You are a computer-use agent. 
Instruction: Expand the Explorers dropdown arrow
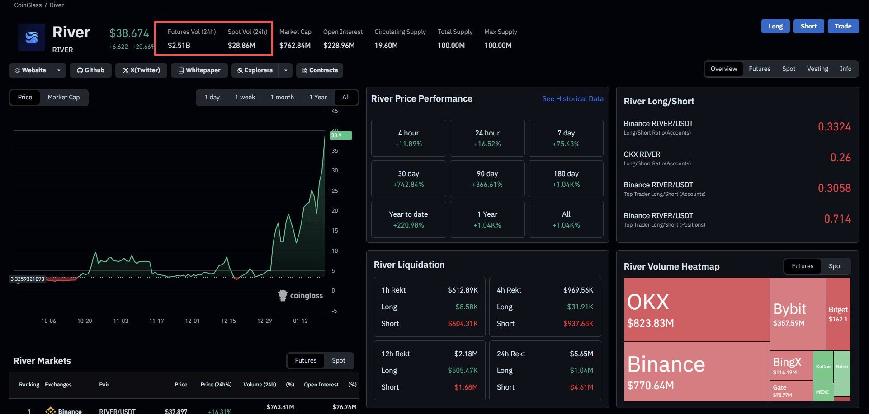pyautogui.click(x=285, y=70)
